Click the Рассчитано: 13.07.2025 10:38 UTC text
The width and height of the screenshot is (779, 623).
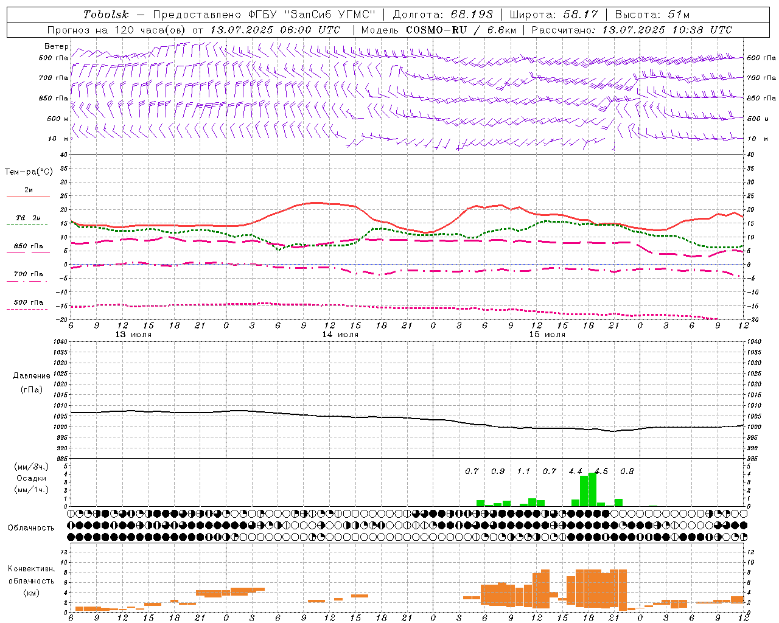tap(632, 30)
